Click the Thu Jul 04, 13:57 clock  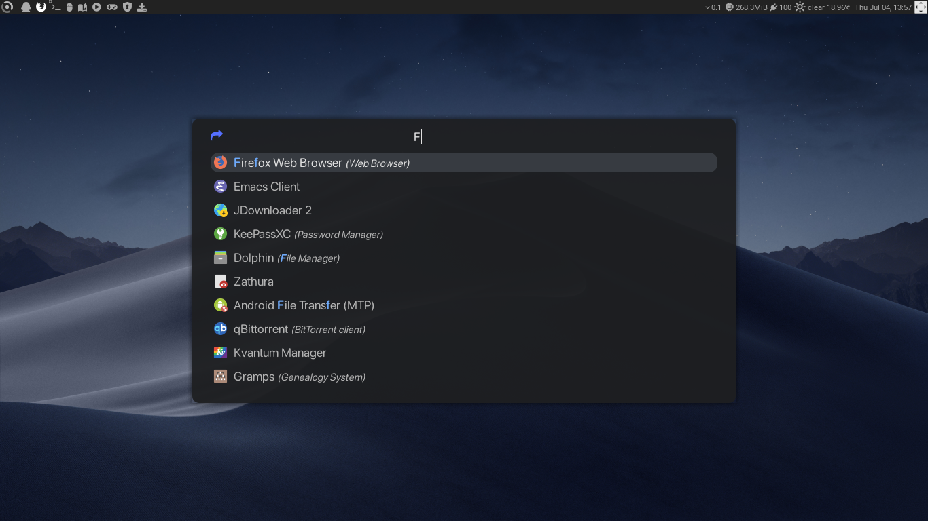882,7
